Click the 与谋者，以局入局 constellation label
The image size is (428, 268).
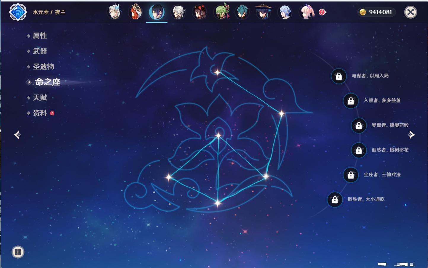pyautogui.click(x=370, y=76)
